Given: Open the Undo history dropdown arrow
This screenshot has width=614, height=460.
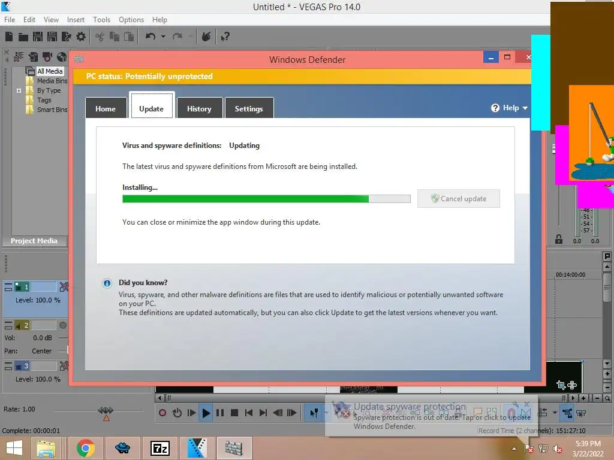Looking at the screenshot, I should point(163,37).
